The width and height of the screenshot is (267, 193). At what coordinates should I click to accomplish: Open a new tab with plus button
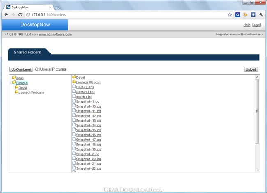pos(58,8)
